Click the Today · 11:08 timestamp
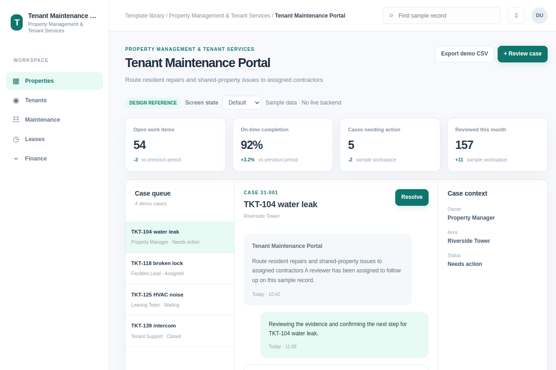 [x=283, y=346]
